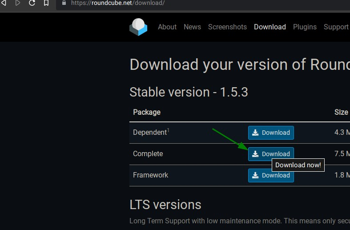Open the Support nav item

click(336, 27)
